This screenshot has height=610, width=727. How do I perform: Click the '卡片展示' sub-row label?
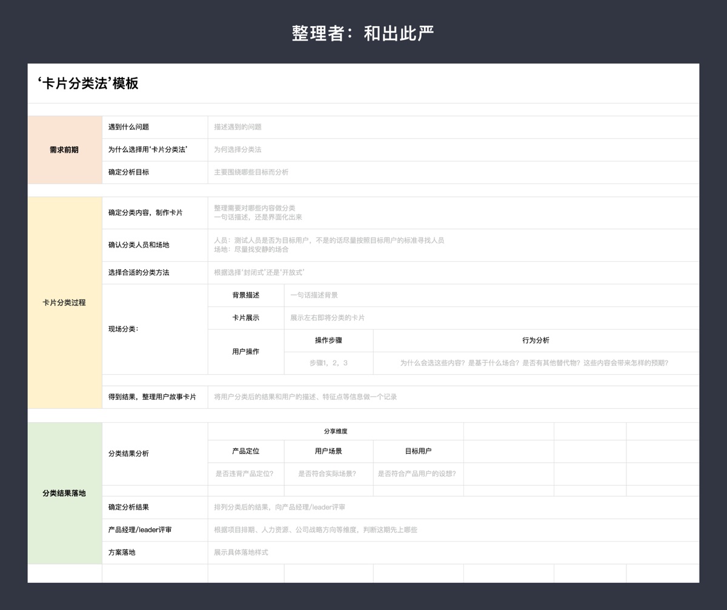pos(246,317)
